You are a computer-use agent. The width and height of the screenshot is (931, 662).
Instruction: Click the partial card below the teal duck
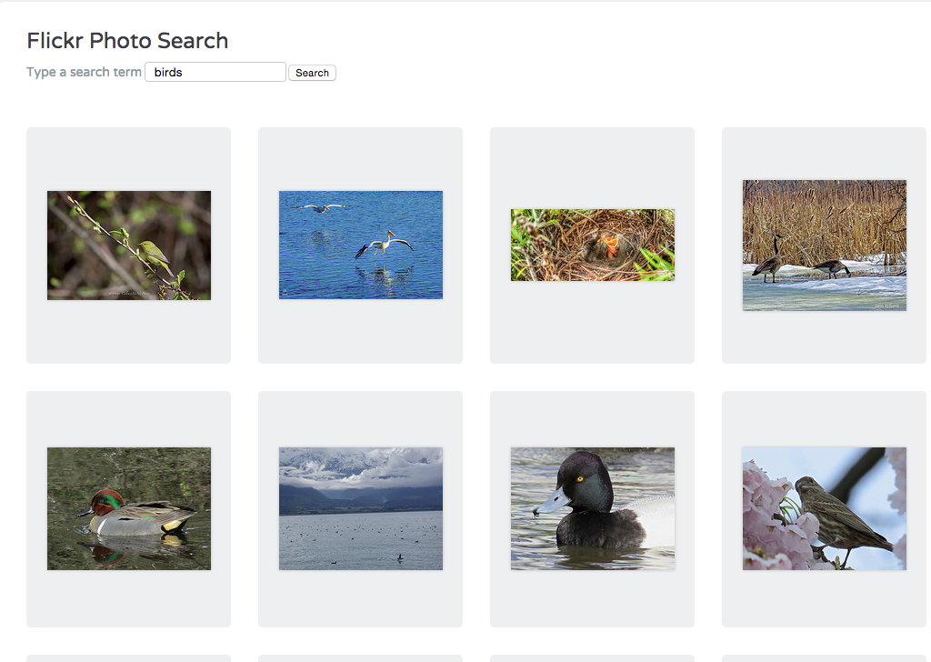point(129,657)
